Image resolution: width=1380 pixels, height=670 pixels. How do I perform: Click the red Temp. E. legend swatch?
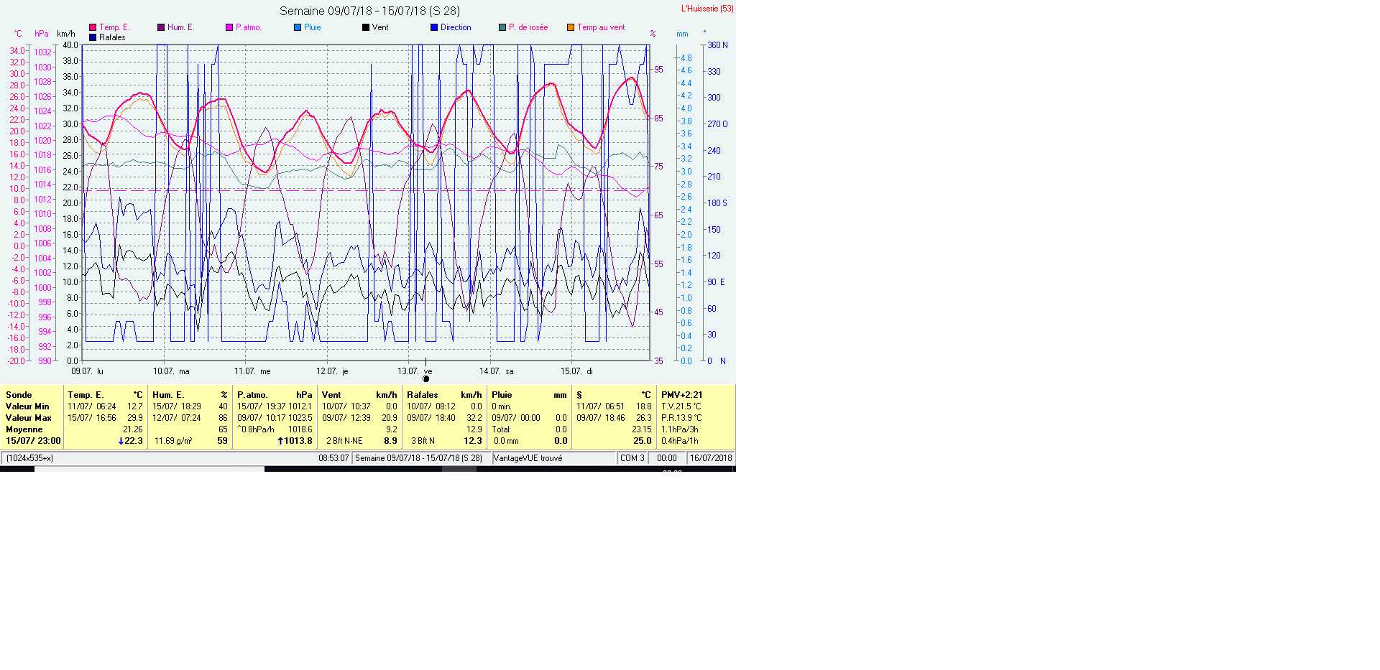coord(93,27)
